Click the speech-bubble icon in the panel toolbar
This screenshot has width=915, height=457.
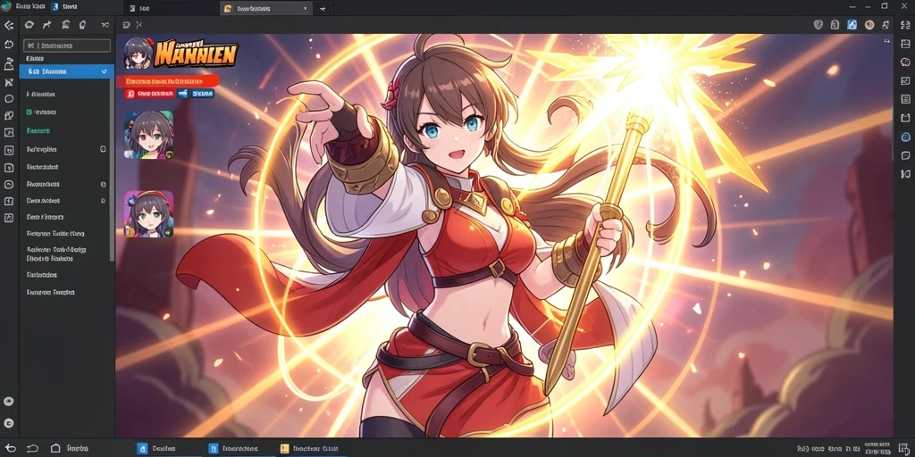[x=29, y=25]
